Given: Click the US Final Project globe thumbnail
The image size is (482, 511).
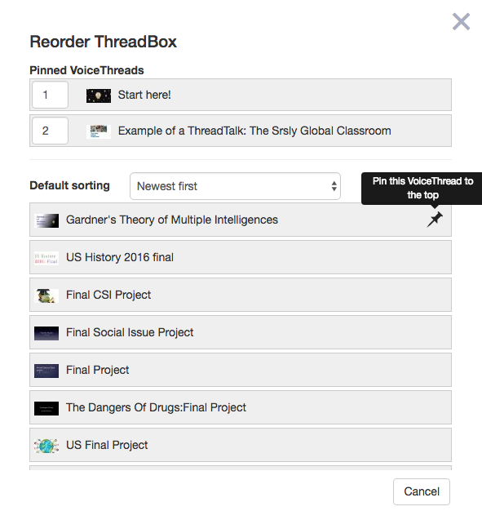Looking at the screenshot, I should pyautogui.click(x=46, y=446).
